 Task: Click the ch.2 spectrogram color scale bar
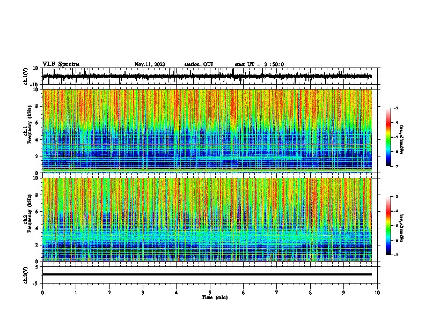(389, 226)
